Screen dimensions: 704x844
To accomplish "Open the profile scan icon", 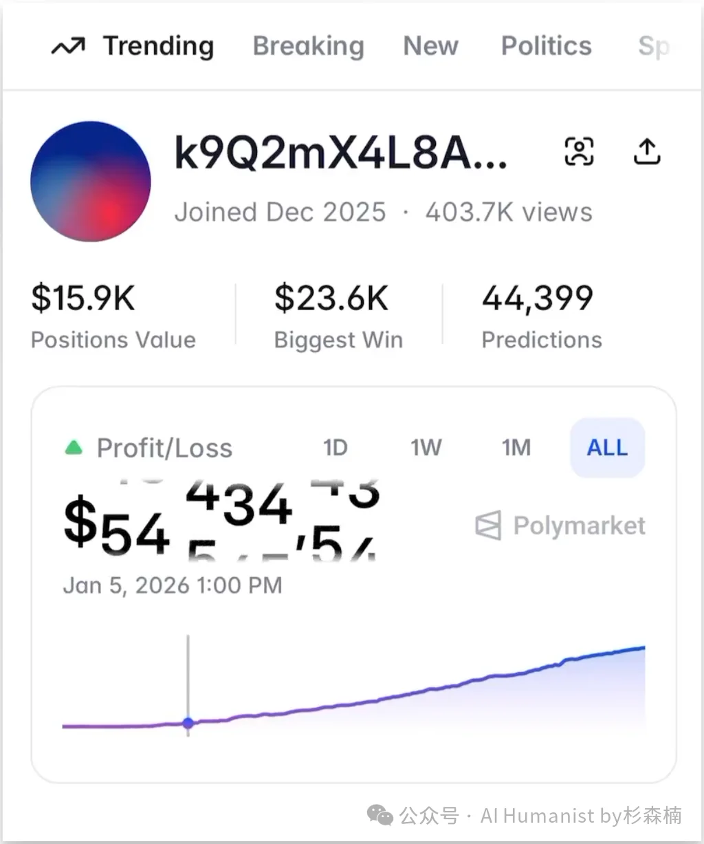I will [579, 151].
